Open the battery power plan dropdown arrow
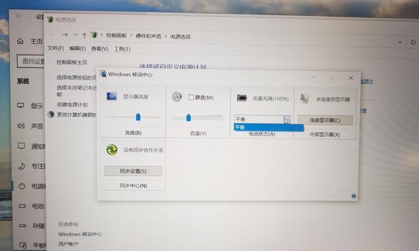Screen dimensions: 419x251 [x=286, y=119]
